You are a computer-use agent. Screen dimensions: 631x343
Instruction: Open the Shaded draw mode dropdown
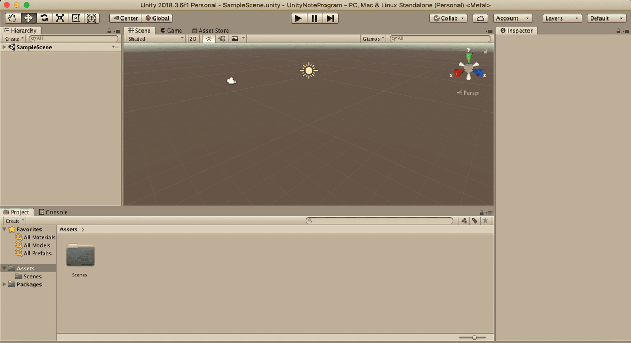(x=156, y=38)
